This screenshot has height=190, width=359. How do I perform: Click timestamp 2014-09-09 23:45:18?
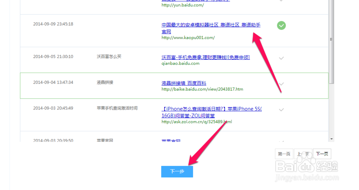(x=53, y=24)
